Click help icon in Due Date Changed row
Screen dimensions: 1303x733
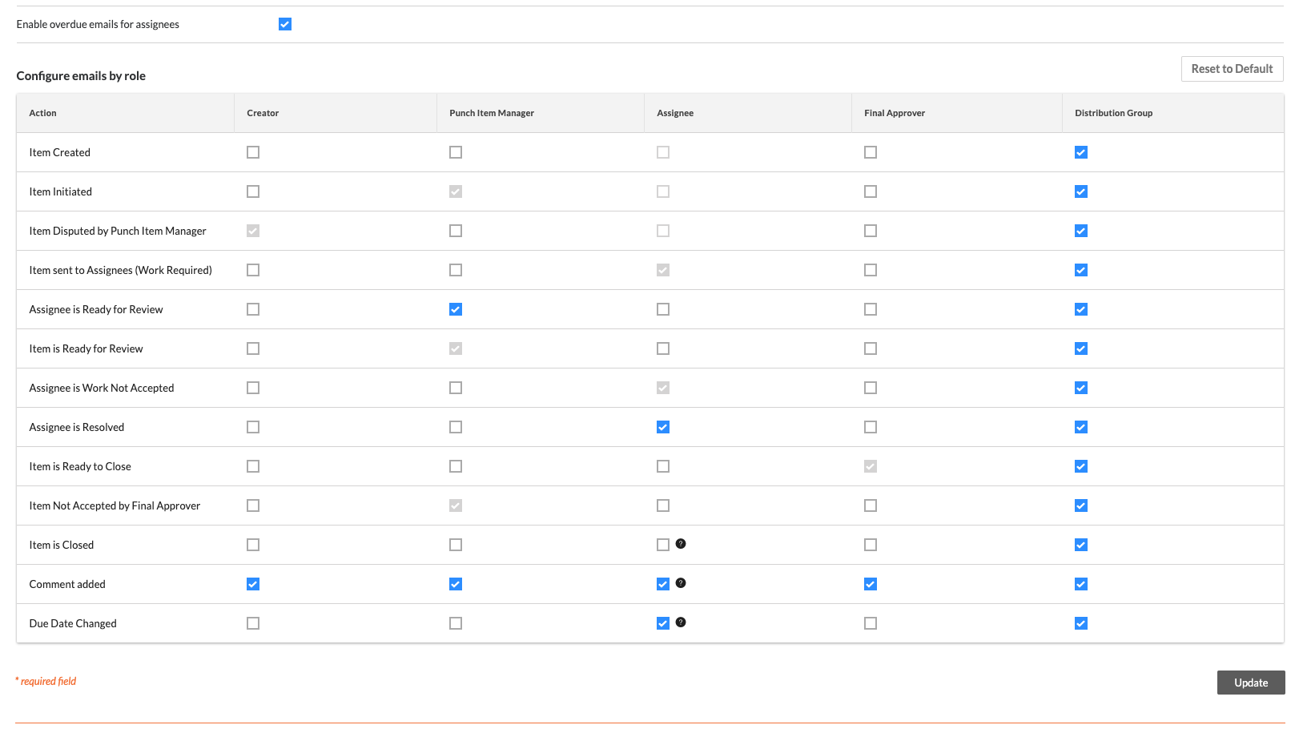click(681, 622)
